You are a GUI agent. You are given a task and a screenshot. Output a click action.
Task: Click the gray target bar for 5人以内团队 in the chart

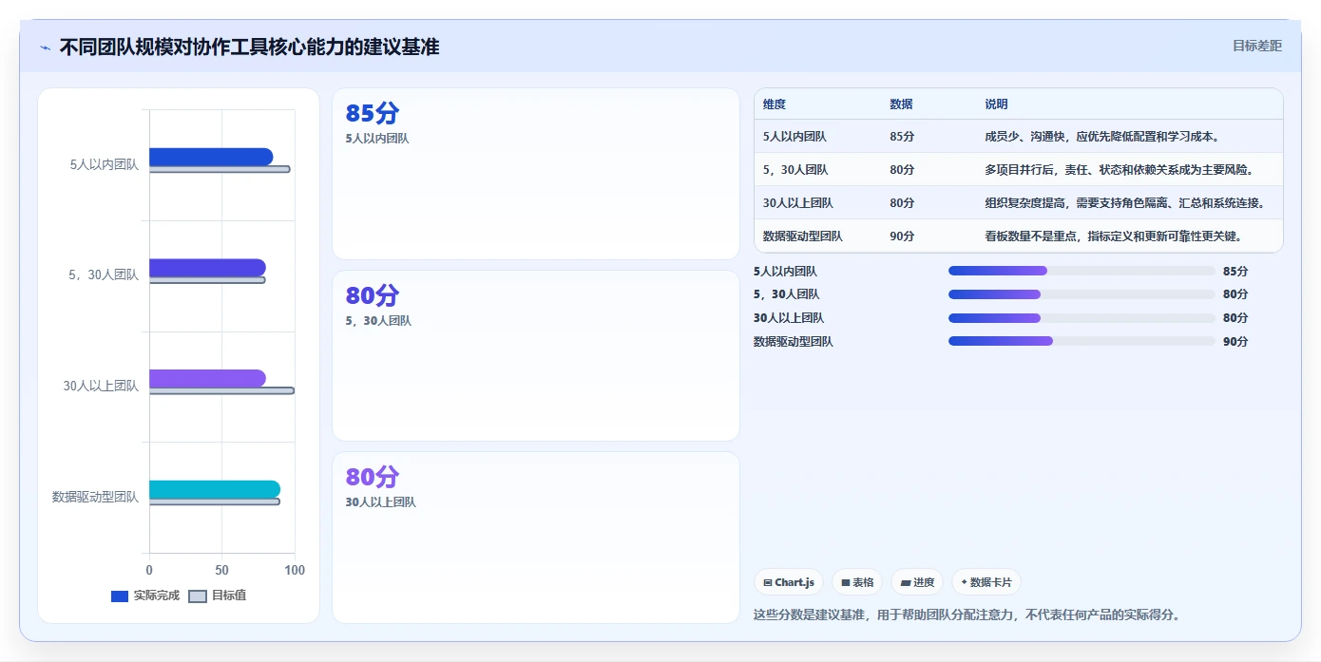pos(220,169)
